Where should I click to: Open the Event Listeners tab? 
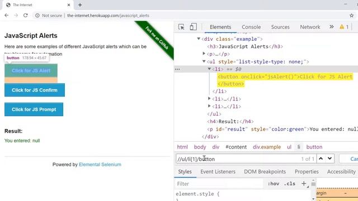pos(218,171)
